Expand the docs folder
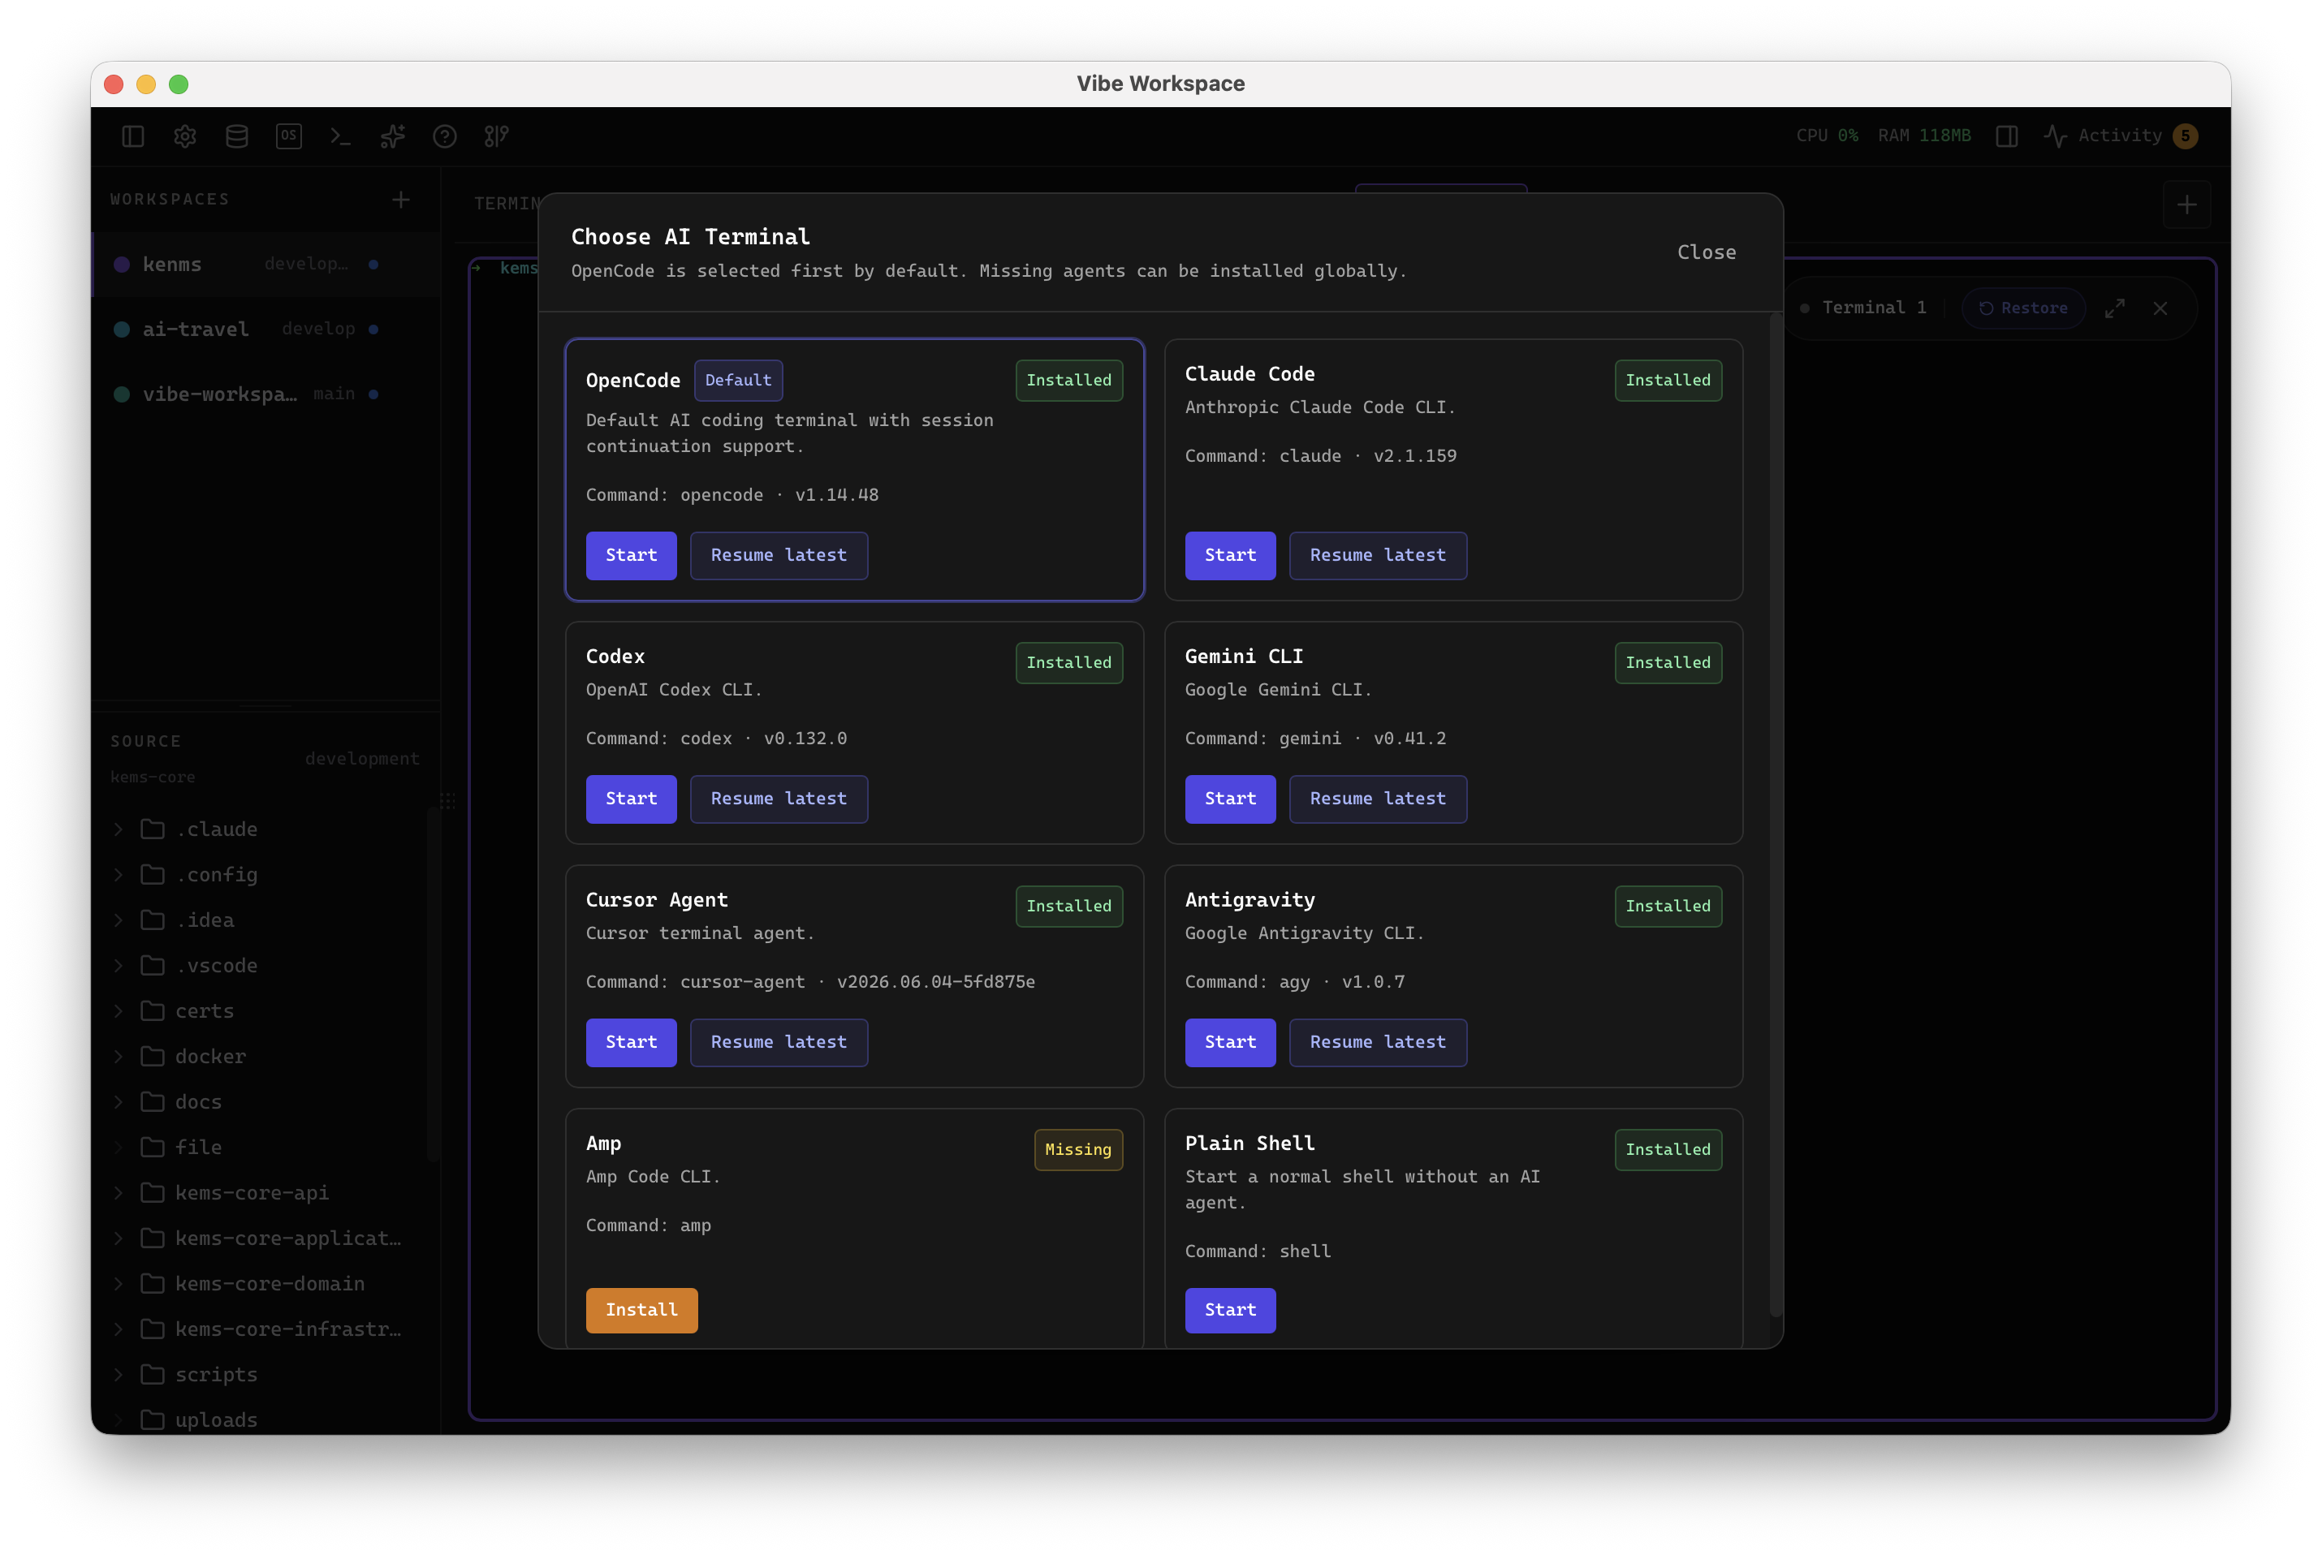This screenshot has width=2322, height=1555. [x=119, y=1102]
